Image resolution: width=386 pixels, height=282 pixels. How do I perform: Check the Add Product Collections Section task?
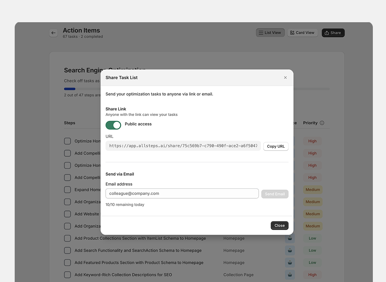68,238
